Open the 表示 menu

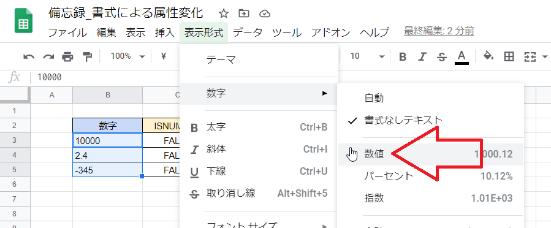(x=135, y=32)
